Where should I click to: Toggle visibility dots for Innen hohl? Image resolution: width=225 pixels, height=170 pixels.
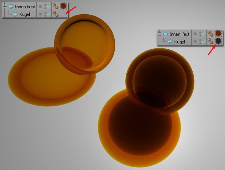click(45, 6)
